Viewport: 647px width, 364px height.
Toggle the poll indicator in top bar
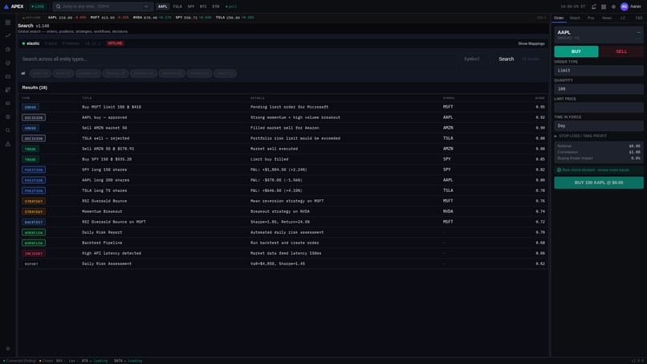pyautogui.click(x=231, y=6)
